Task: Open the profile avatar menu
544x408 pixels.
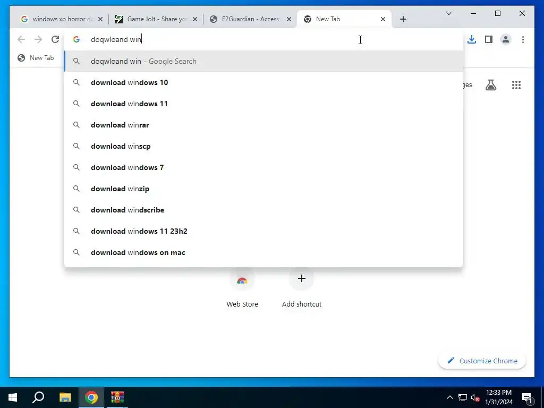Action: point(506,39)
